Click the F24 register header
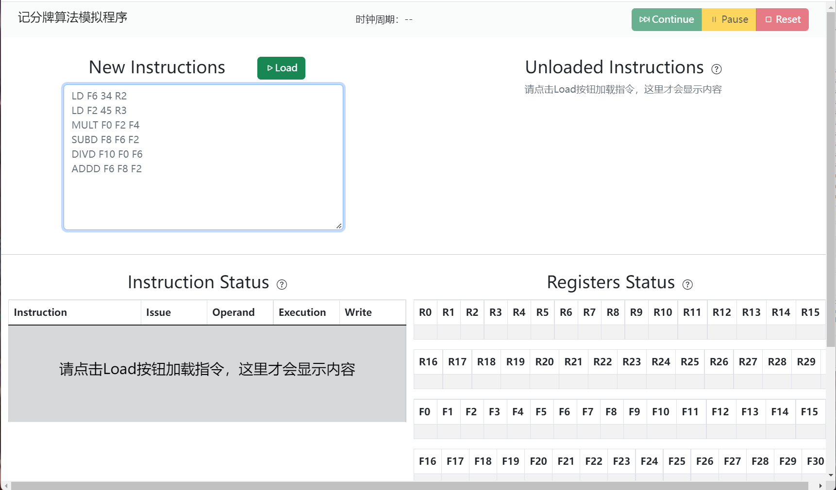 [649, 461]
